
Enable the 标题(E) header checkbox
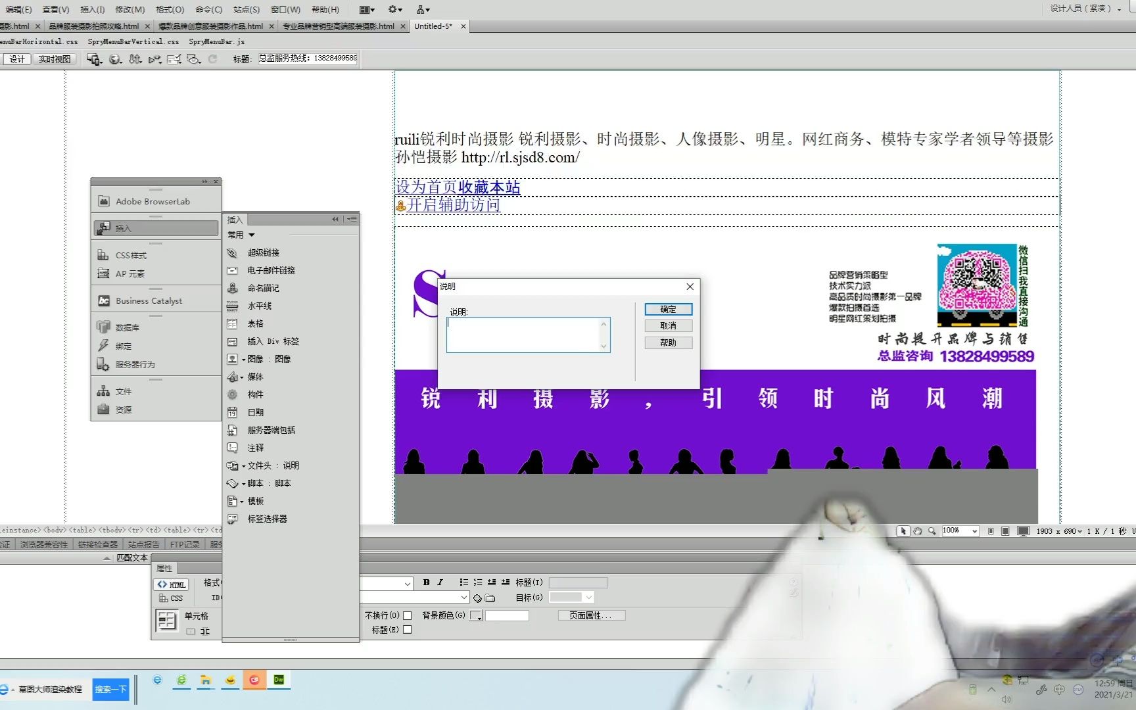point(407,630)
